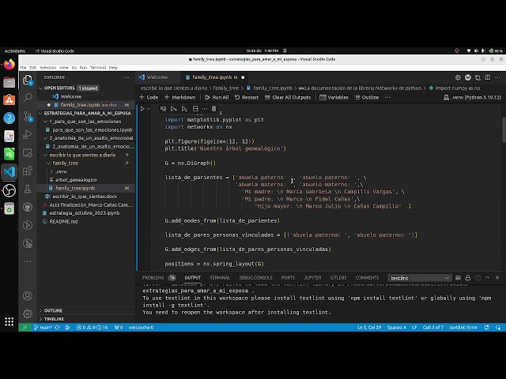Open the Help menu
The height and width of the screenshot is (379, 506).
tap(113, 68)
